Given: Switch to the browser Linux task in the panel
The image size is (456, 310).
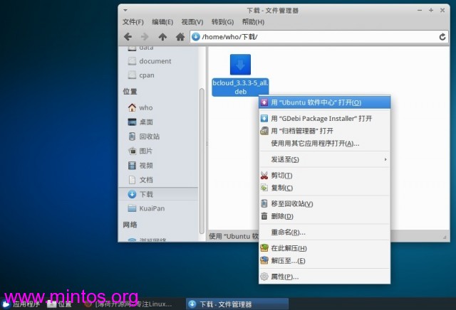Looking at the screenshot, I should pos(128,304).
